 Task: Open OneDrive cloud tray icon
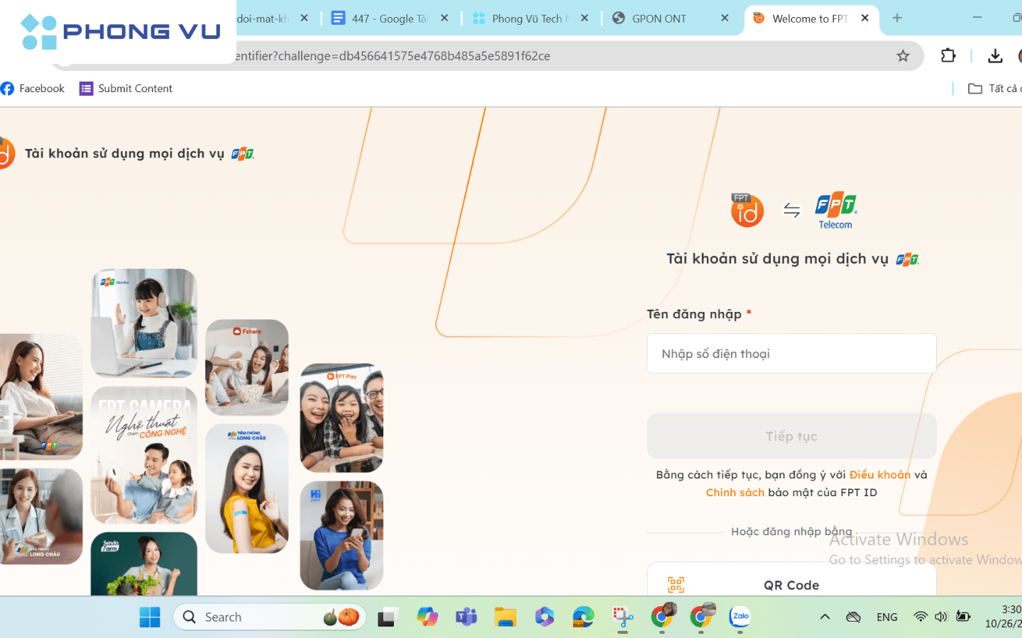854,617
